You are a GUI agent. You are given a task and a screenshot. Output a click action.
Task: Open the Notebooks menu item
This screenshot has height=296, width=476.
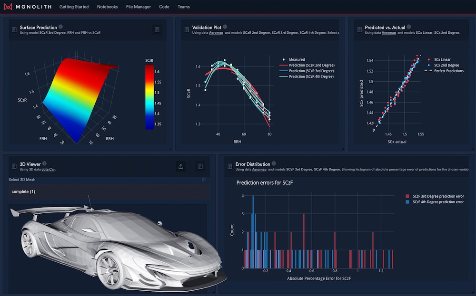click(x=107, y=7)
